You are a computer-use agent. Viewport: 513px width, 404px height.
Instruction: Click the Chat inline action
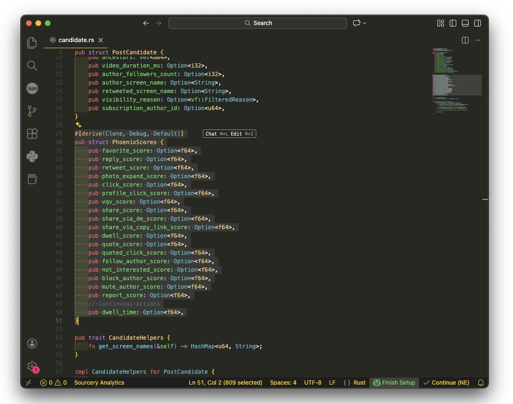pos(216,134)
